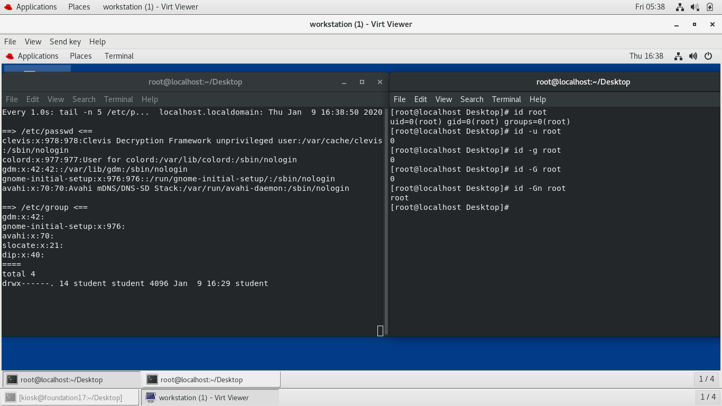Minimize the left terminal window
This screenshot has height=406, width=722.
(x=344, y=82)
